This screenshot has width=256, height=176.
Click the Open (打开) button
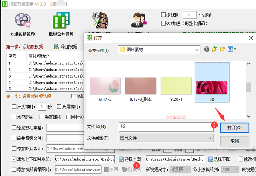click(x=235, y=127)
